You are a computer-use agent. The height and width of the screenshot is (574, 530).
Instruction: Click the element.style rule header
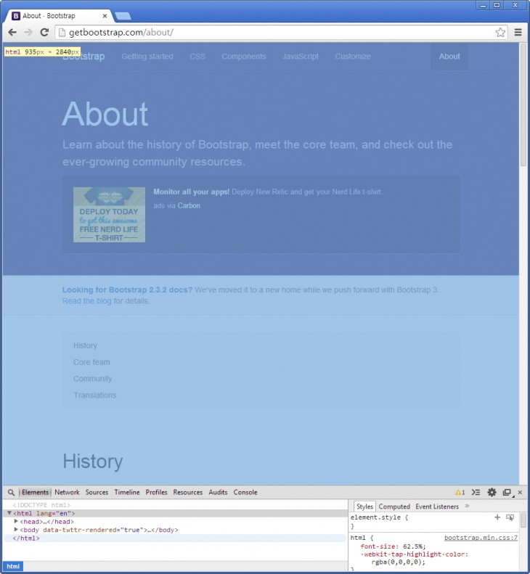[x=379, y=517]
